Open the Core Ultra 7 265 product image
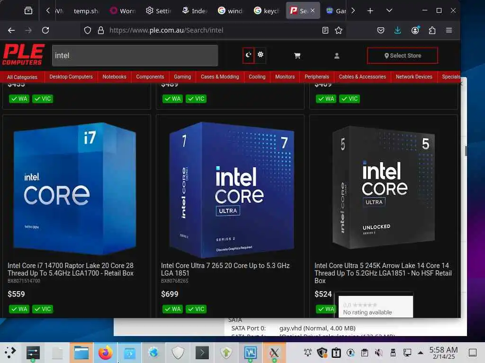 pyautogui.click(x=231, y=189)
